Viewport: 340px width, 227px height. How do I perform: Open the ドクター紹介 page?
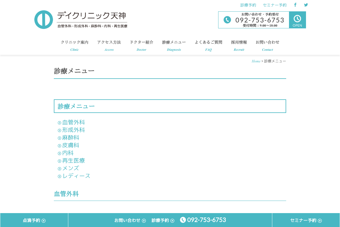tap(141, 42)
